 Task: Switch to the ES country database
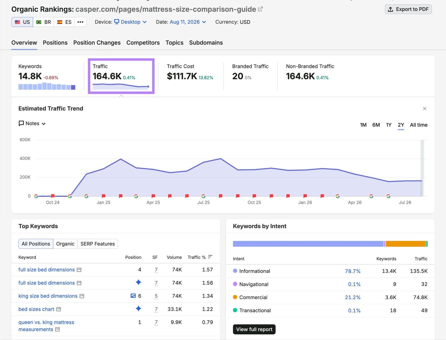64,22
